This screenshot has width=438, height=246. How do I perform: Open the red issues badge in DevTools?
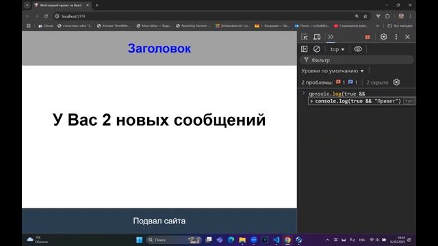[x=368, y=37]
